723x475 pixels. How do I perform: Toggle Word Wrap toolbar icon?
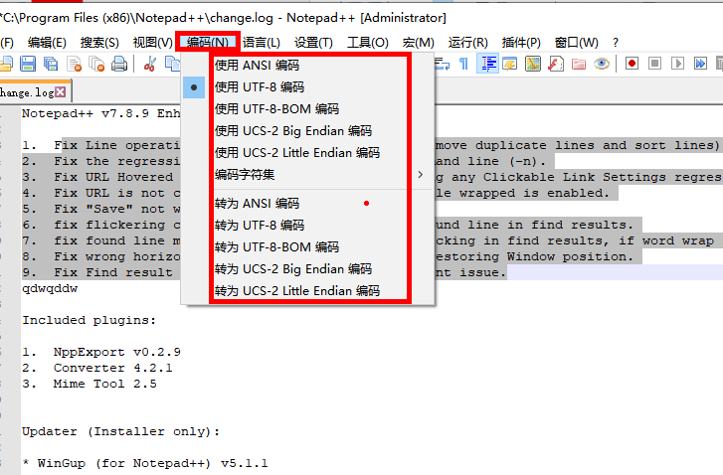[443, 64]
